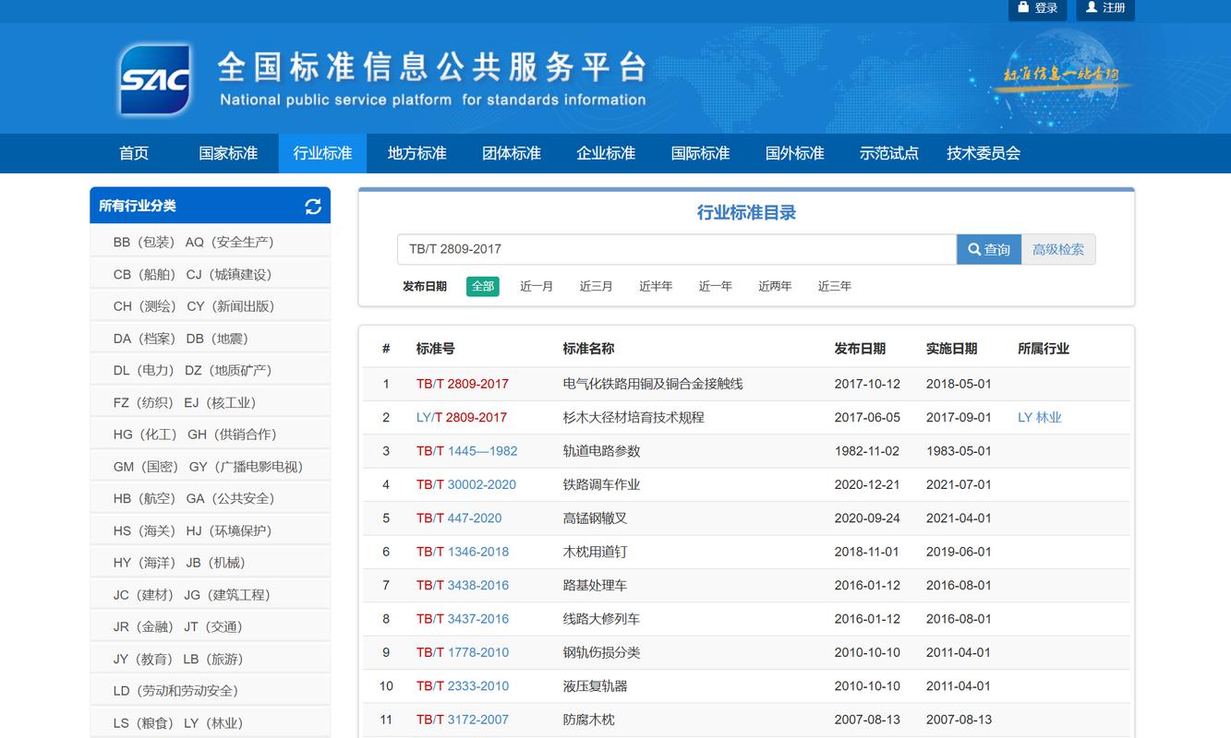Open standard TB/T 3438-2016 link
The width and height of the screenshot is (1231, 738).
coord(463,585)
